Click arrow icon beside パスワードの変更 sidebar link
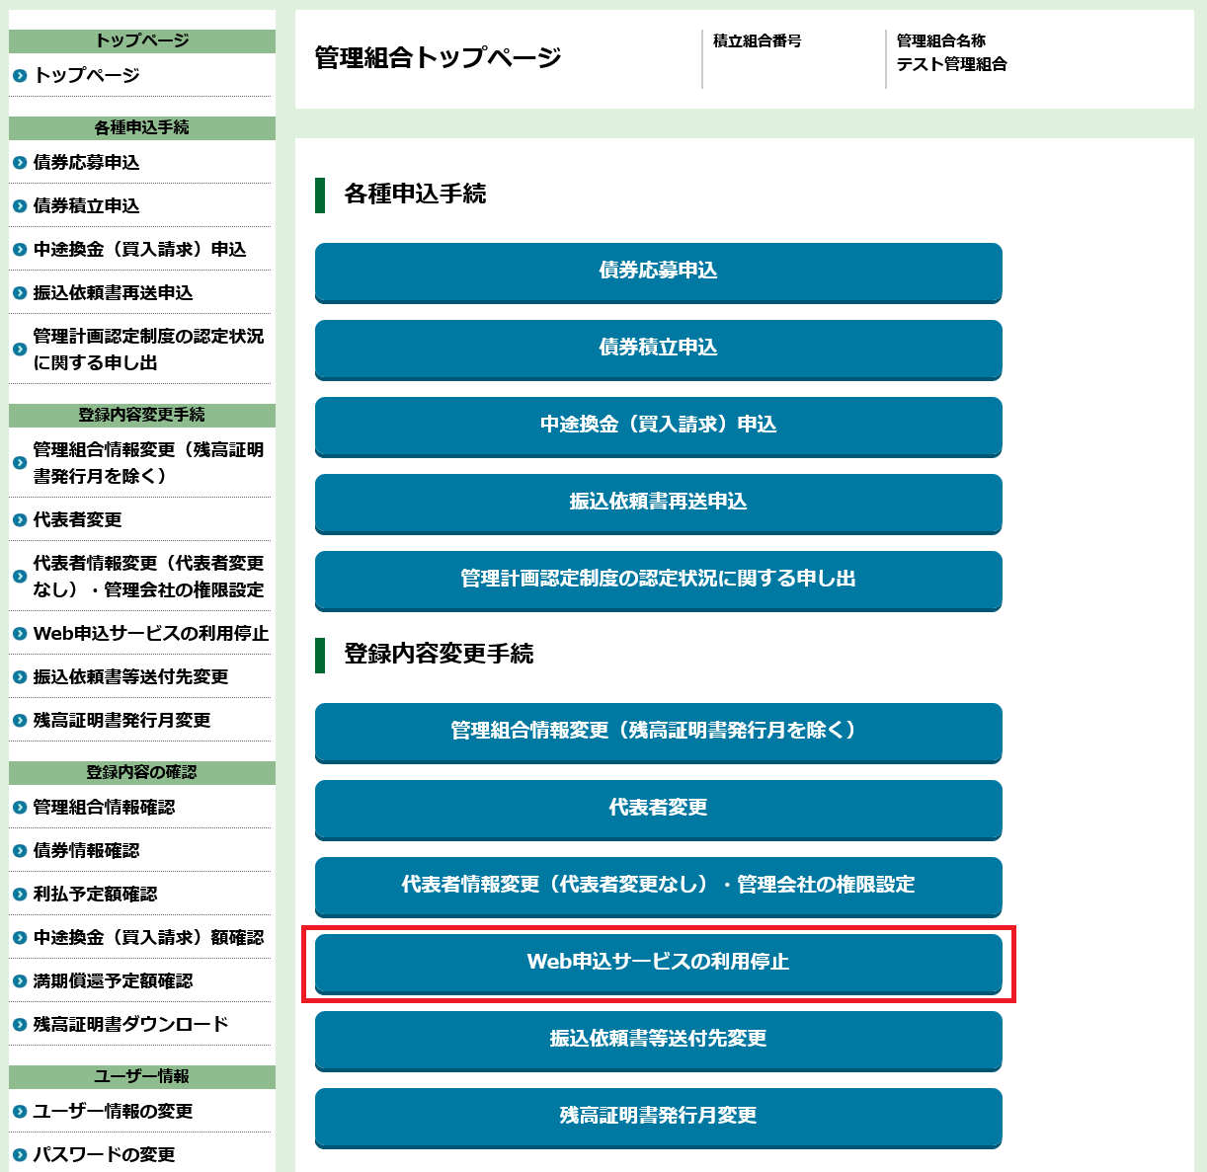 (x=20, y=1154)
